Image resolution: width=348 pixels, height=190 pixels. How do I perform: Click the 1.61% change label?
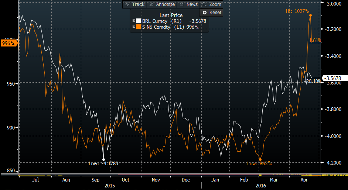314,40
